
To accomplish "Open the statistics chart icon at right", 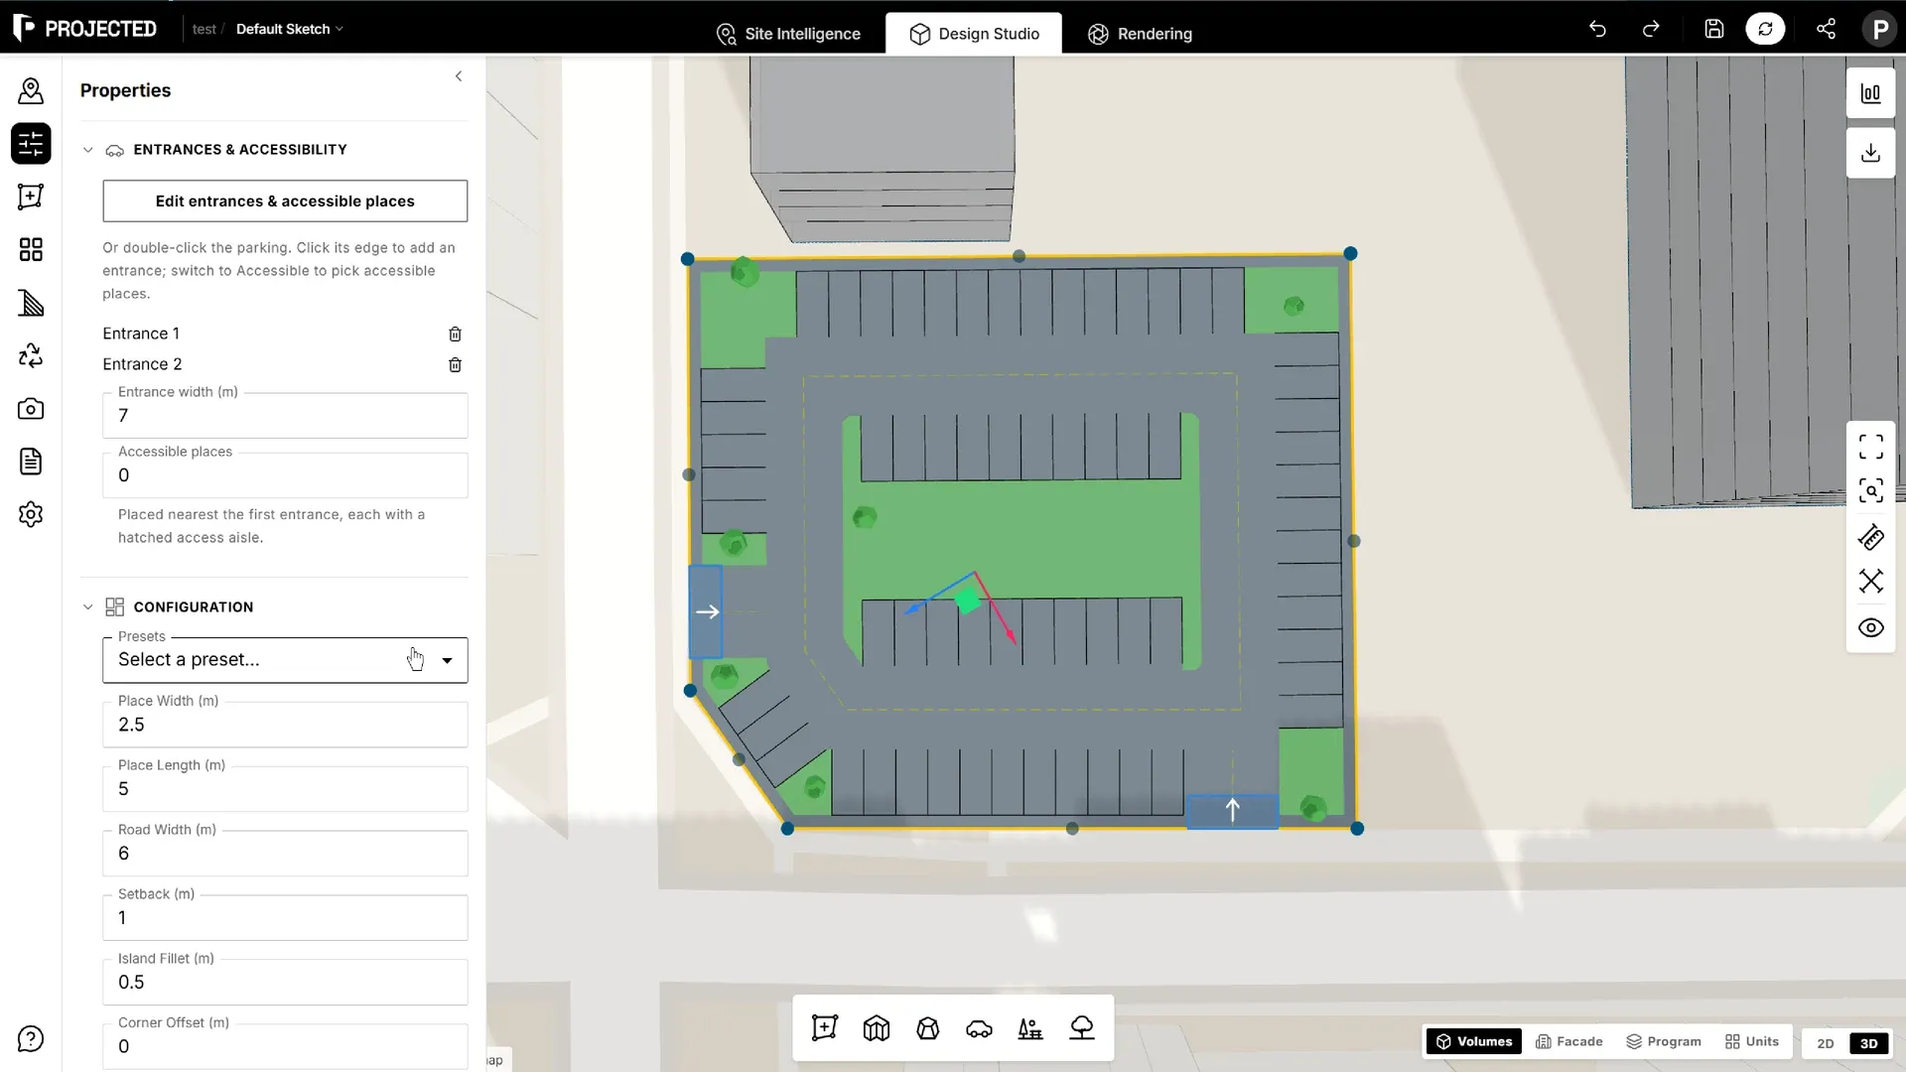I will coord(1870,93).
